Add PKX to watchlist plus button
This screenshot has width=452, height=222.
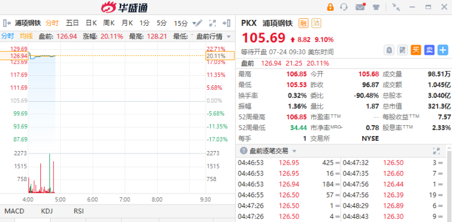pyautogui.click(x=443, y=50)
